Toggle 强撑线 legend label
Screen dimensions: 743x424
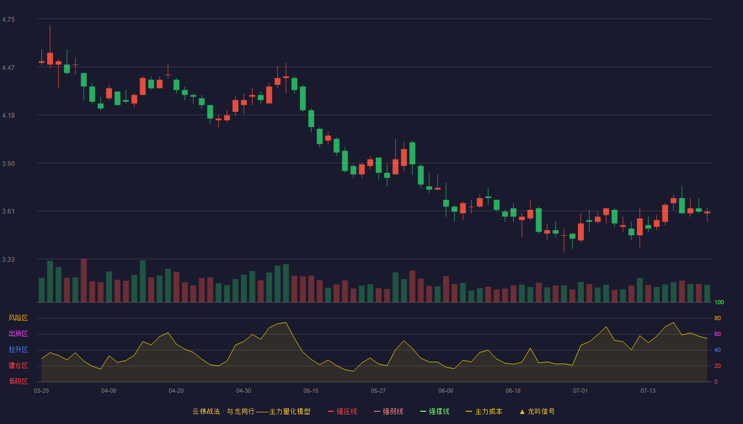[x=439, y=411]
